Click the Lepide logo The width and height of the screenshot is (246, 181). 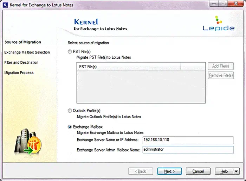coord(219,24)
